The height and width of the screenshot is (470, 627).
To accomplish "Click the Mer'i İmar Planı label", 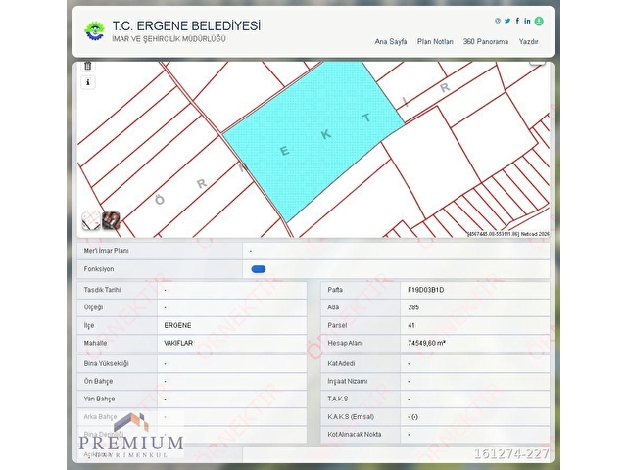I will coord(107,251).
